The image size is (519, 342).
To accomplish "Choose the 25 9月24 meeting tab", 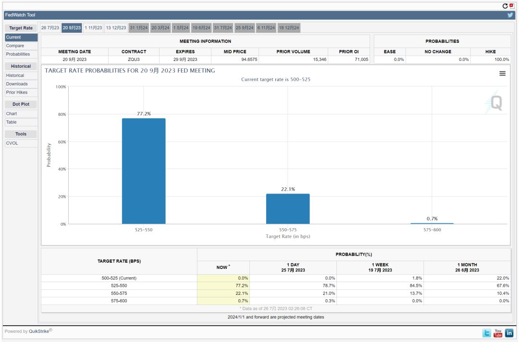I will pyautogui.click(x=245, y=28).
